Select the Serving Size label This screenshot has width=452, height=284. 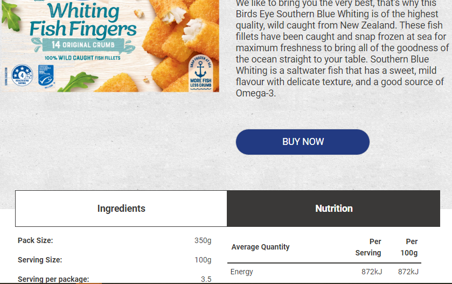pos(40,260)
